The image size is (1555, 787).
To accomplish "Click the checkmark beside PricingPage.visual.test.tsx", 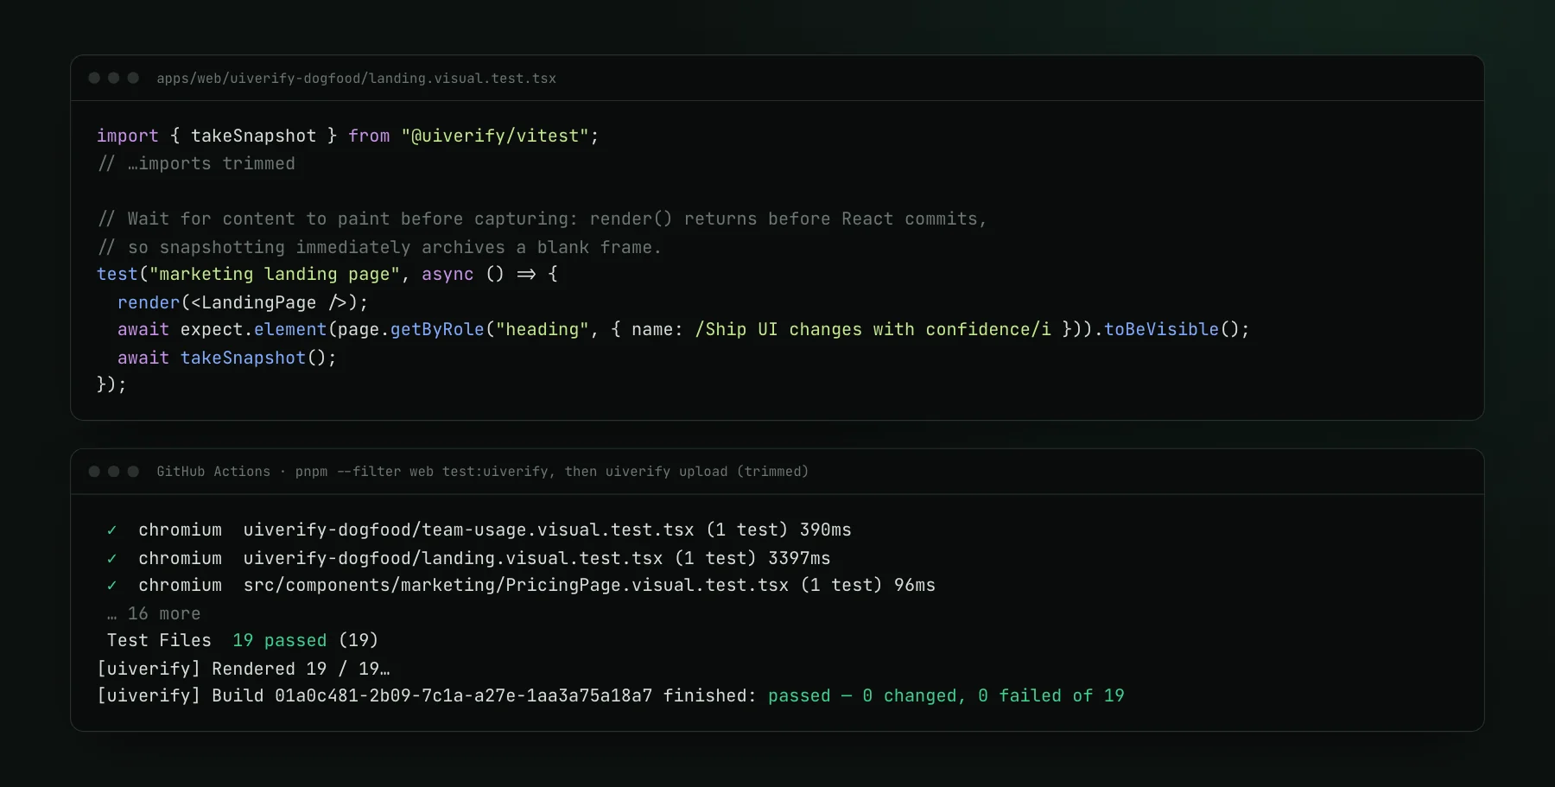I will (111, 586).
